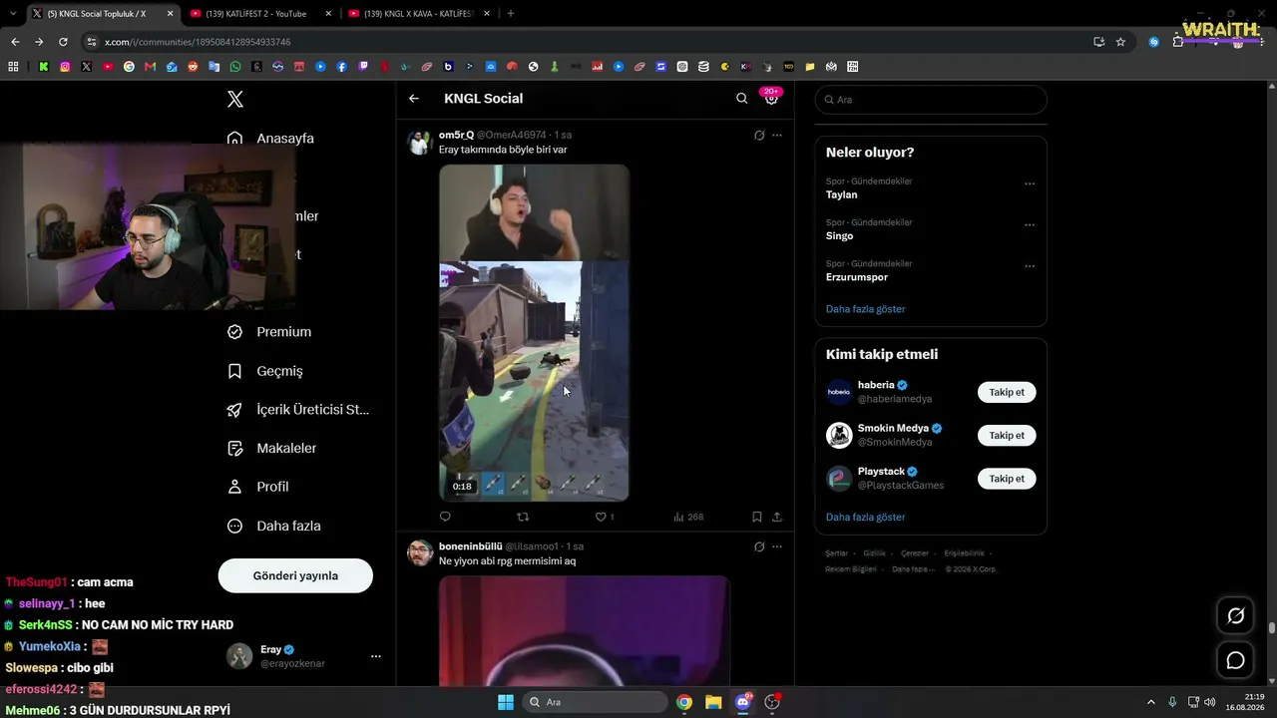View analytics of om5rQ's post

click(x=688, y=517)
